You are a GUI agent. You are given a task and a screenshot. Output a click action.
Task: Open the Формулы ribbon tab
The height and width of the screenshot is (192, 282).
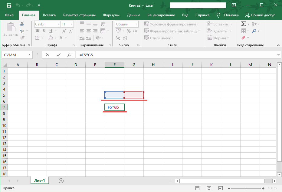[x=111, y=15]
